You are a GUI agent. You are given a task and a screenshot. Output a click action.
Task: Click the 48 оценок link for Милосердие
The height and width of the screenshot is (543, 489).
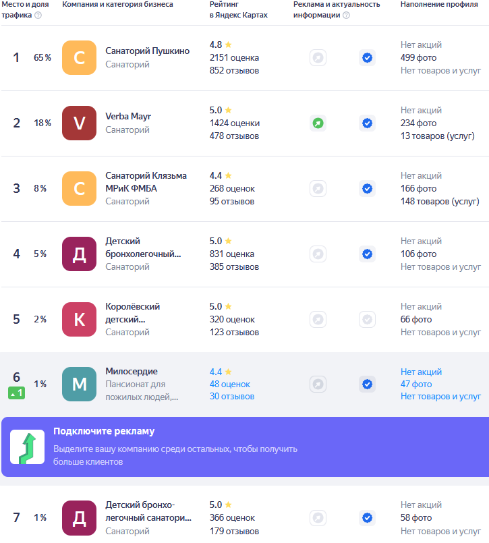[x=229, y=384]
